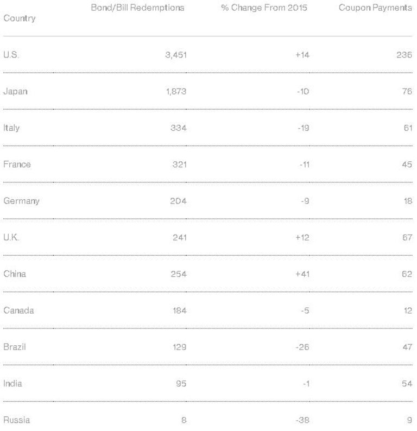Viewport: 417px width, 431px height.
Task: Select the France country cell
Action: point(17,164)
